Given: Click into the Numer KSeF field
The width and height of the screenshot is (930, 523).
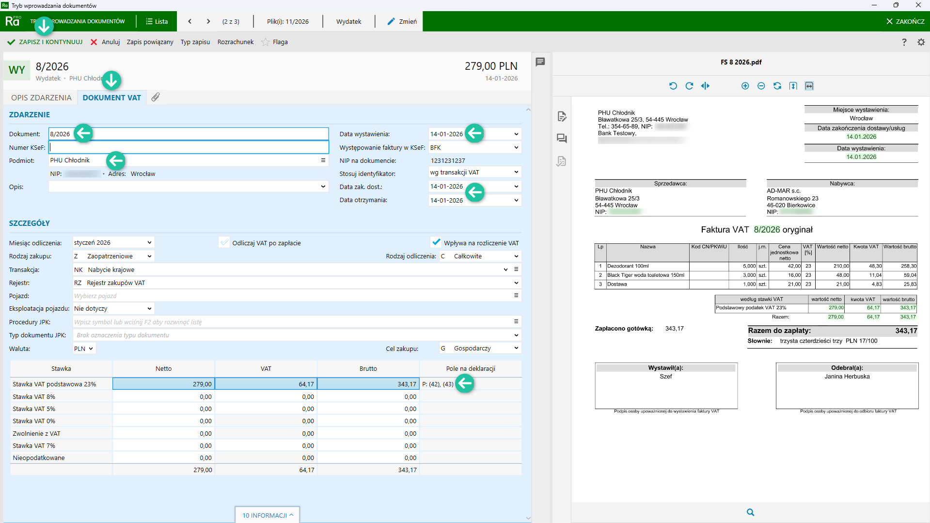Looking at the screenshot, I should [189, 147].
